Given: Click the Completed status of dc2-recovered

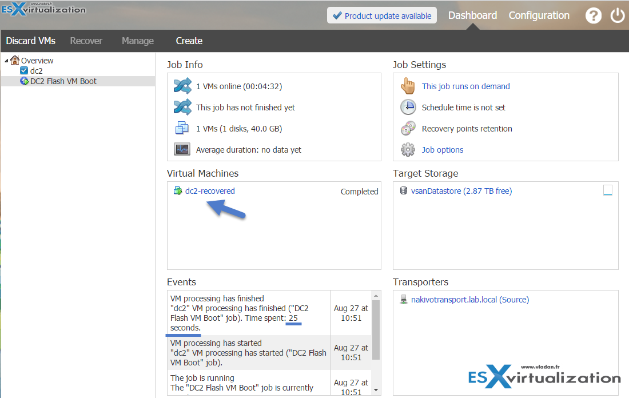Looking at the screenshot, I should point(360,192).
